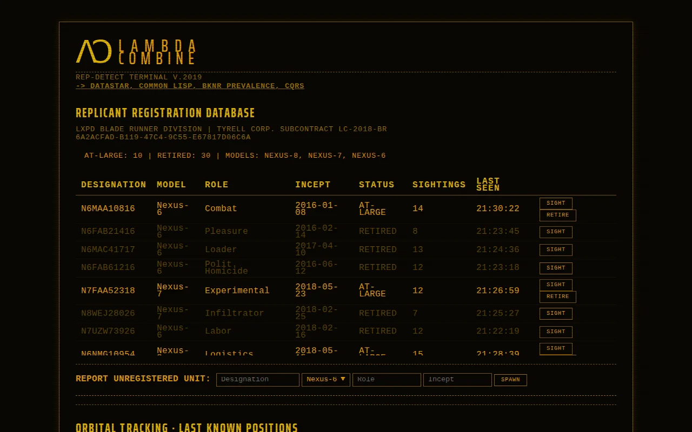Image resolution: width=692 pixels, height=432 pixels.
Task: Click AT-LARGE status of N6MAA10816
Action: 372,209
